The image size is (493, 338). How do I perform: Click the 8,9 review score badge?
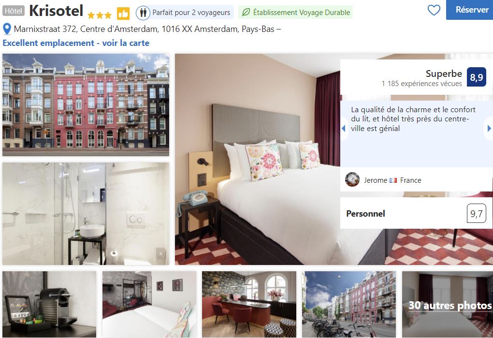coord(477,77)
